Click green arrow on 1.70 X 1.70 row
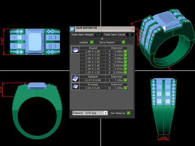 pos(126,55)
